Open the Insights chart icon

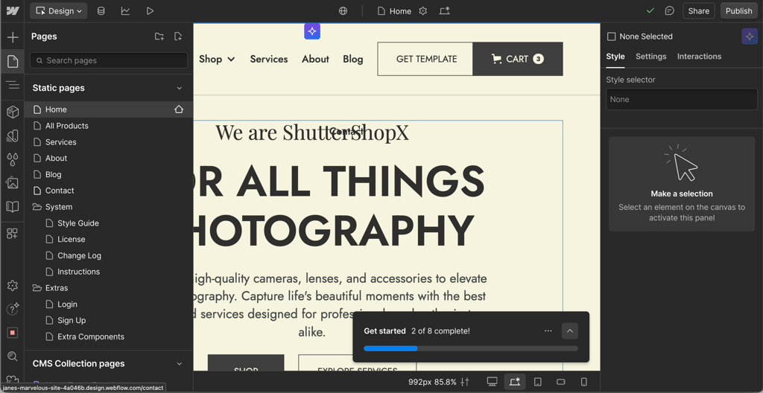click(x=125, y=10)
